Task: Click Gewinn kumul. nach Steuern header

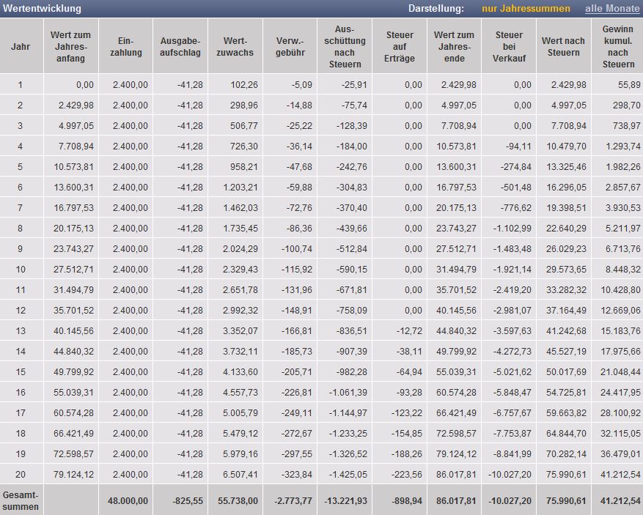Action: click(618, 46)
